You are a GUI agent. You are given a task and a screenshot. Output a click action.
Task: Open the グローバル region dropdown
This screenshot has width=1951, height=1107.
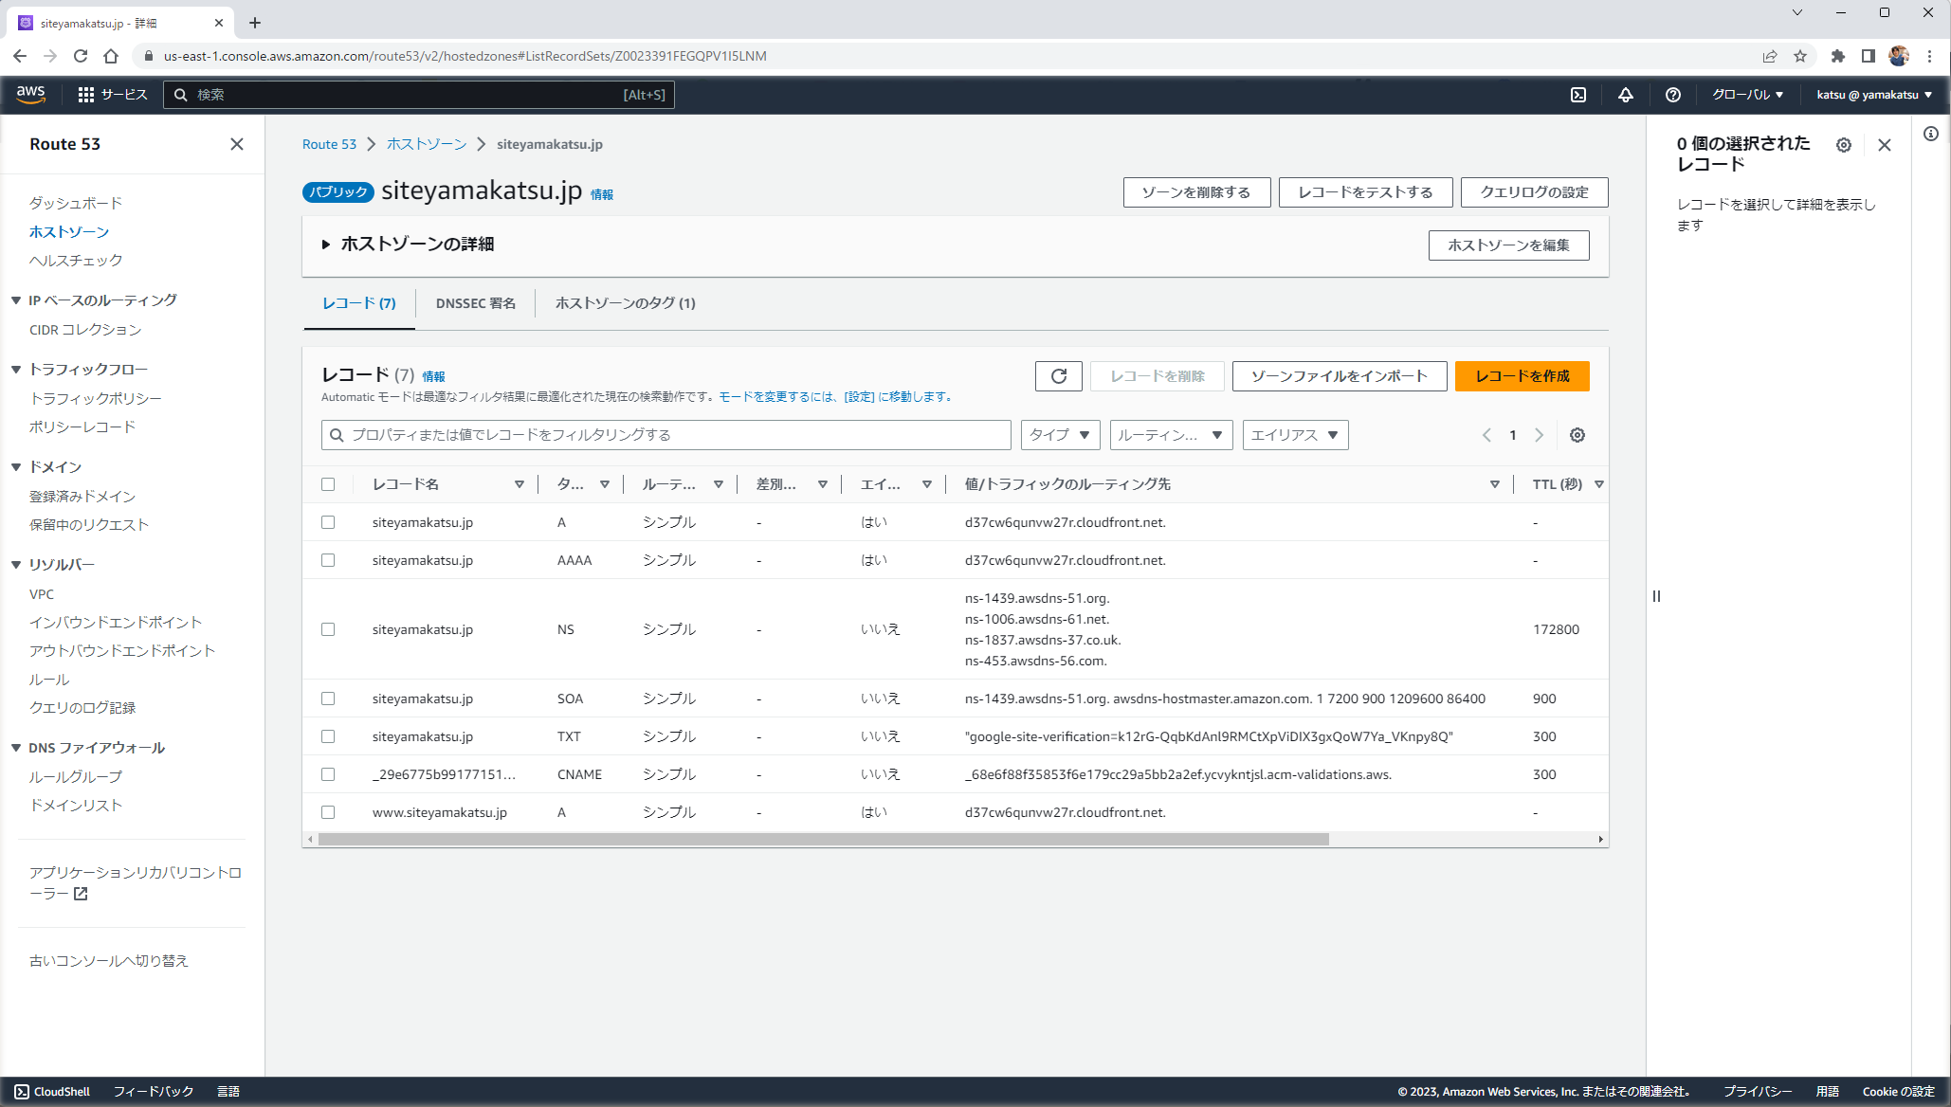pos(1748,95)
